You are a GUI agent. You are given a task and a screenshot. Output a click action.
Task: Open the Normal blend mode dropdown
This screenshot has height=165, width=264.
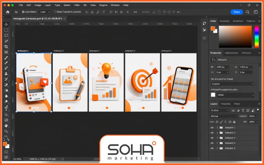[224, 116]
